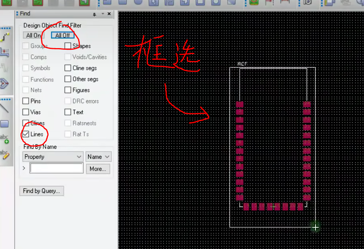Screen dimensions: 364x249
Task: Enable the Figures checkbox
Action: click(68, 90)
